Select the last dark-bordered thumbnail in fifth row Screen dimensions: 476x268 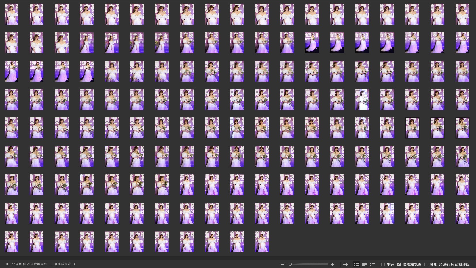[x=462, y=128]
